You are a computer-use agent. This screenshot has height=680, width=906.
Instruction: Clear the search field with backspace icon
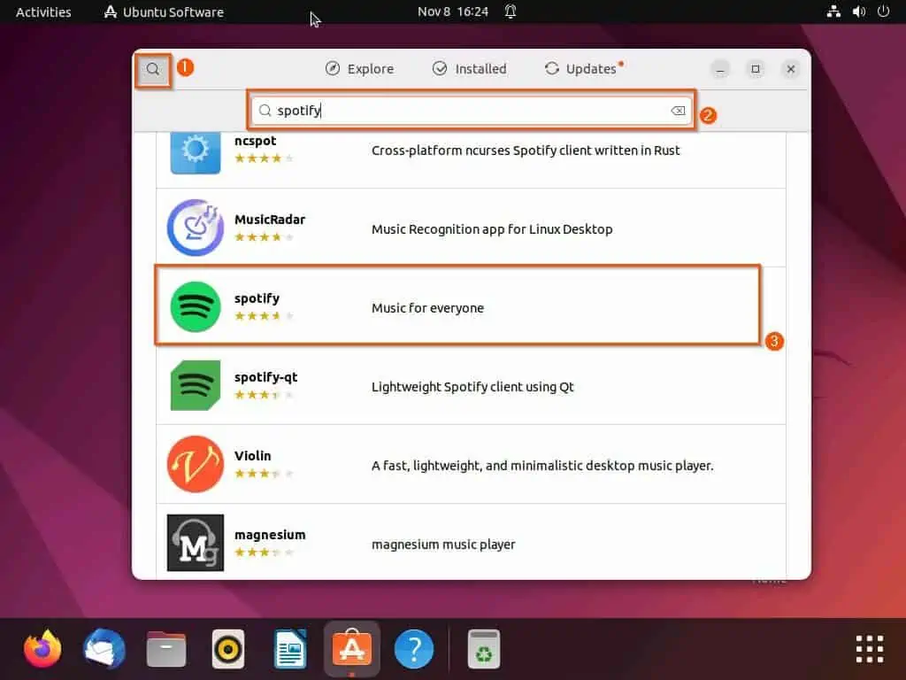coord(678,111)
